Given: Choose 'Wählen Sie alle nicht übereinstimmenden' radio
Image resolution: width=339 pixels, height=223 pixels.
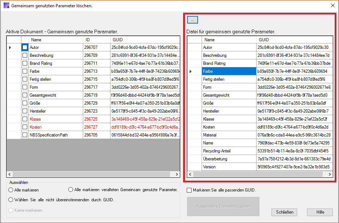Looking at the screenshot, I should pyautogui.click(x=11, y=200).
